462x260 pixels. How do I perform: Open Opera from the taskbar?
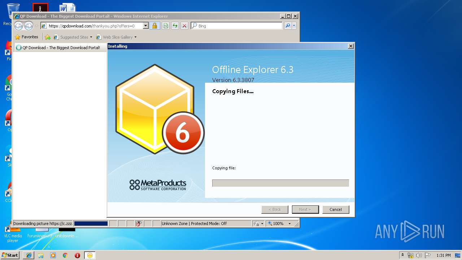[77, 255]
